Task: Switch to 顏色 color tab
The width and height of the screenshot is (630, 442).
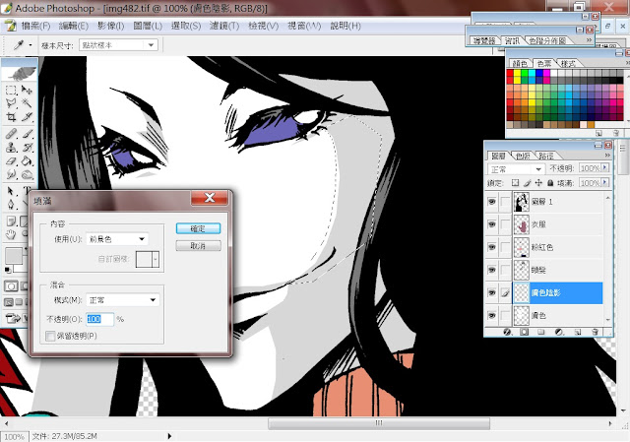Action: coord(520,63)
